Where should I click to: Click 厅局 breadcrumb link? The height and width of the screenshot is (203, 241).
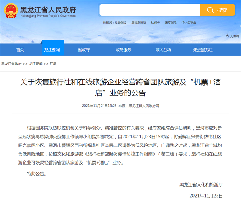tap(53, 64)
